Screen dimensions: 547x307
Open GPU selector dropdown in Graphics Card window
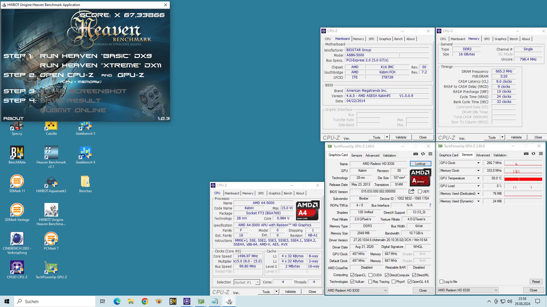click(357, 291)
